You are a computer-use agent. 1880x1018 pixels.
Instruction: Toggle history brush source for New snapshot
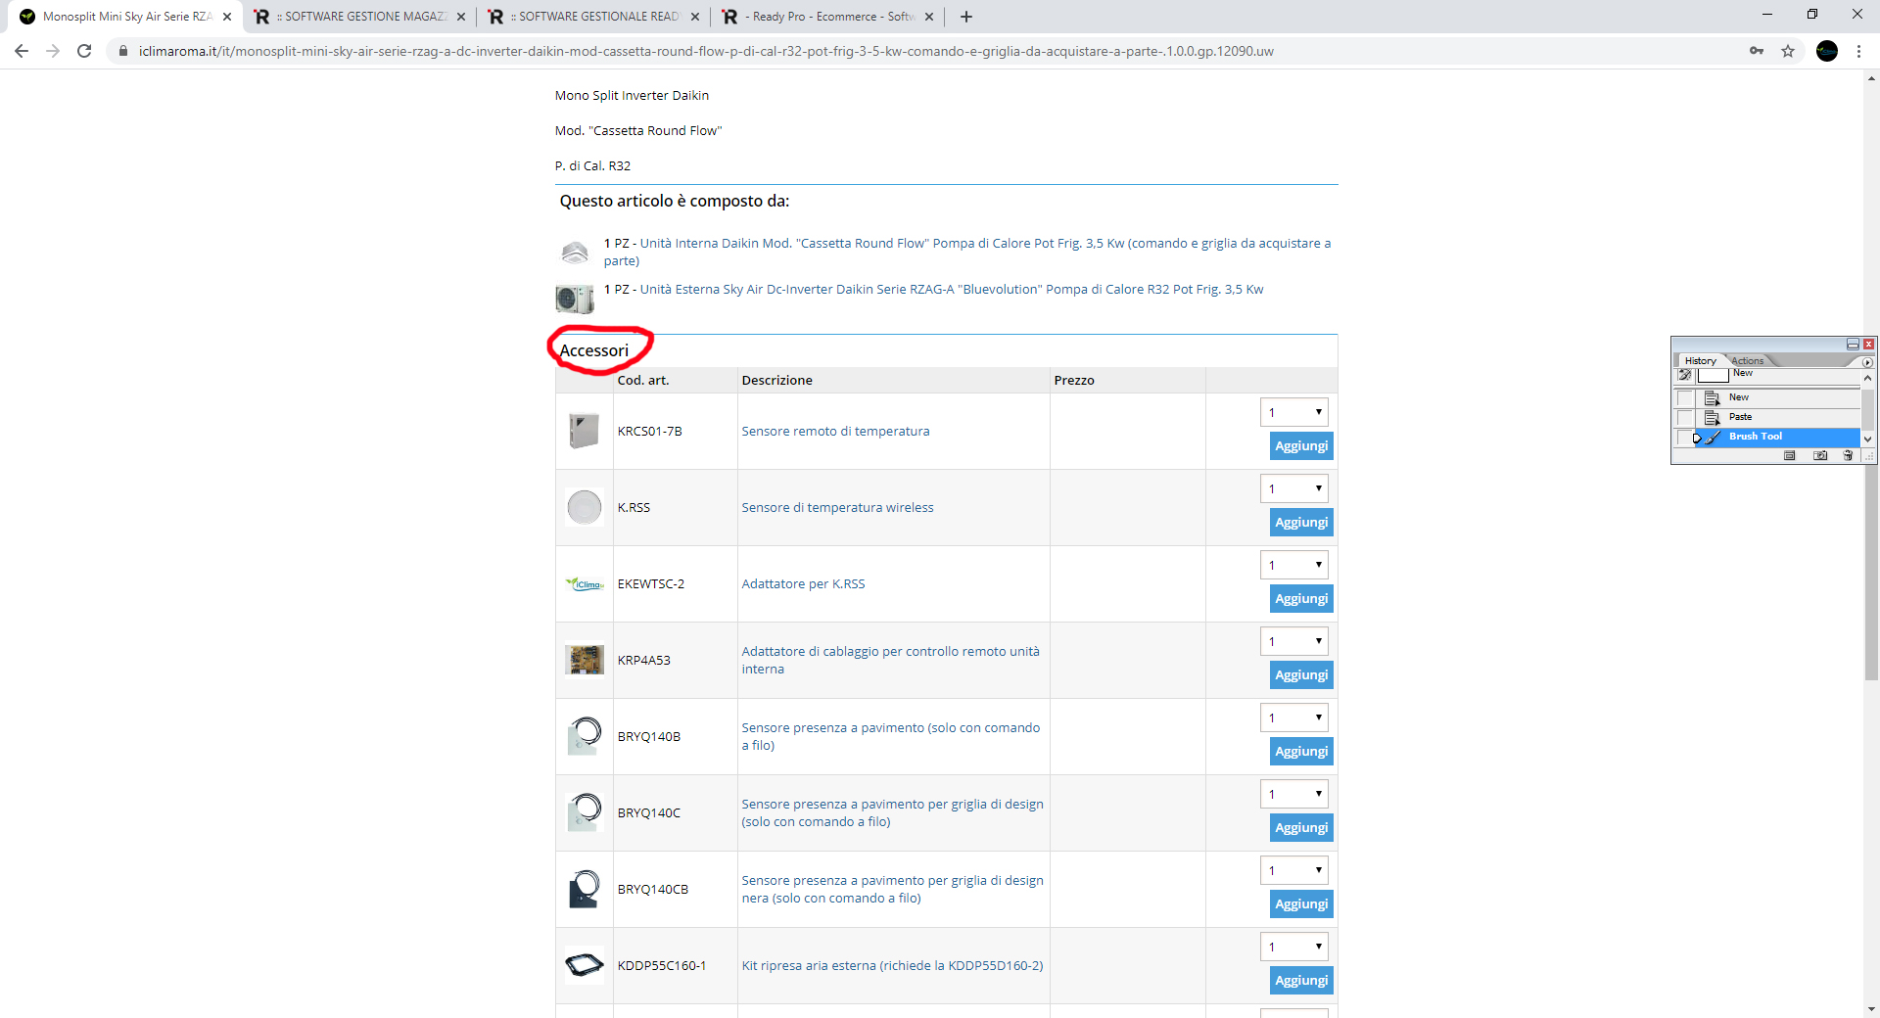(x=1685, y=375)
